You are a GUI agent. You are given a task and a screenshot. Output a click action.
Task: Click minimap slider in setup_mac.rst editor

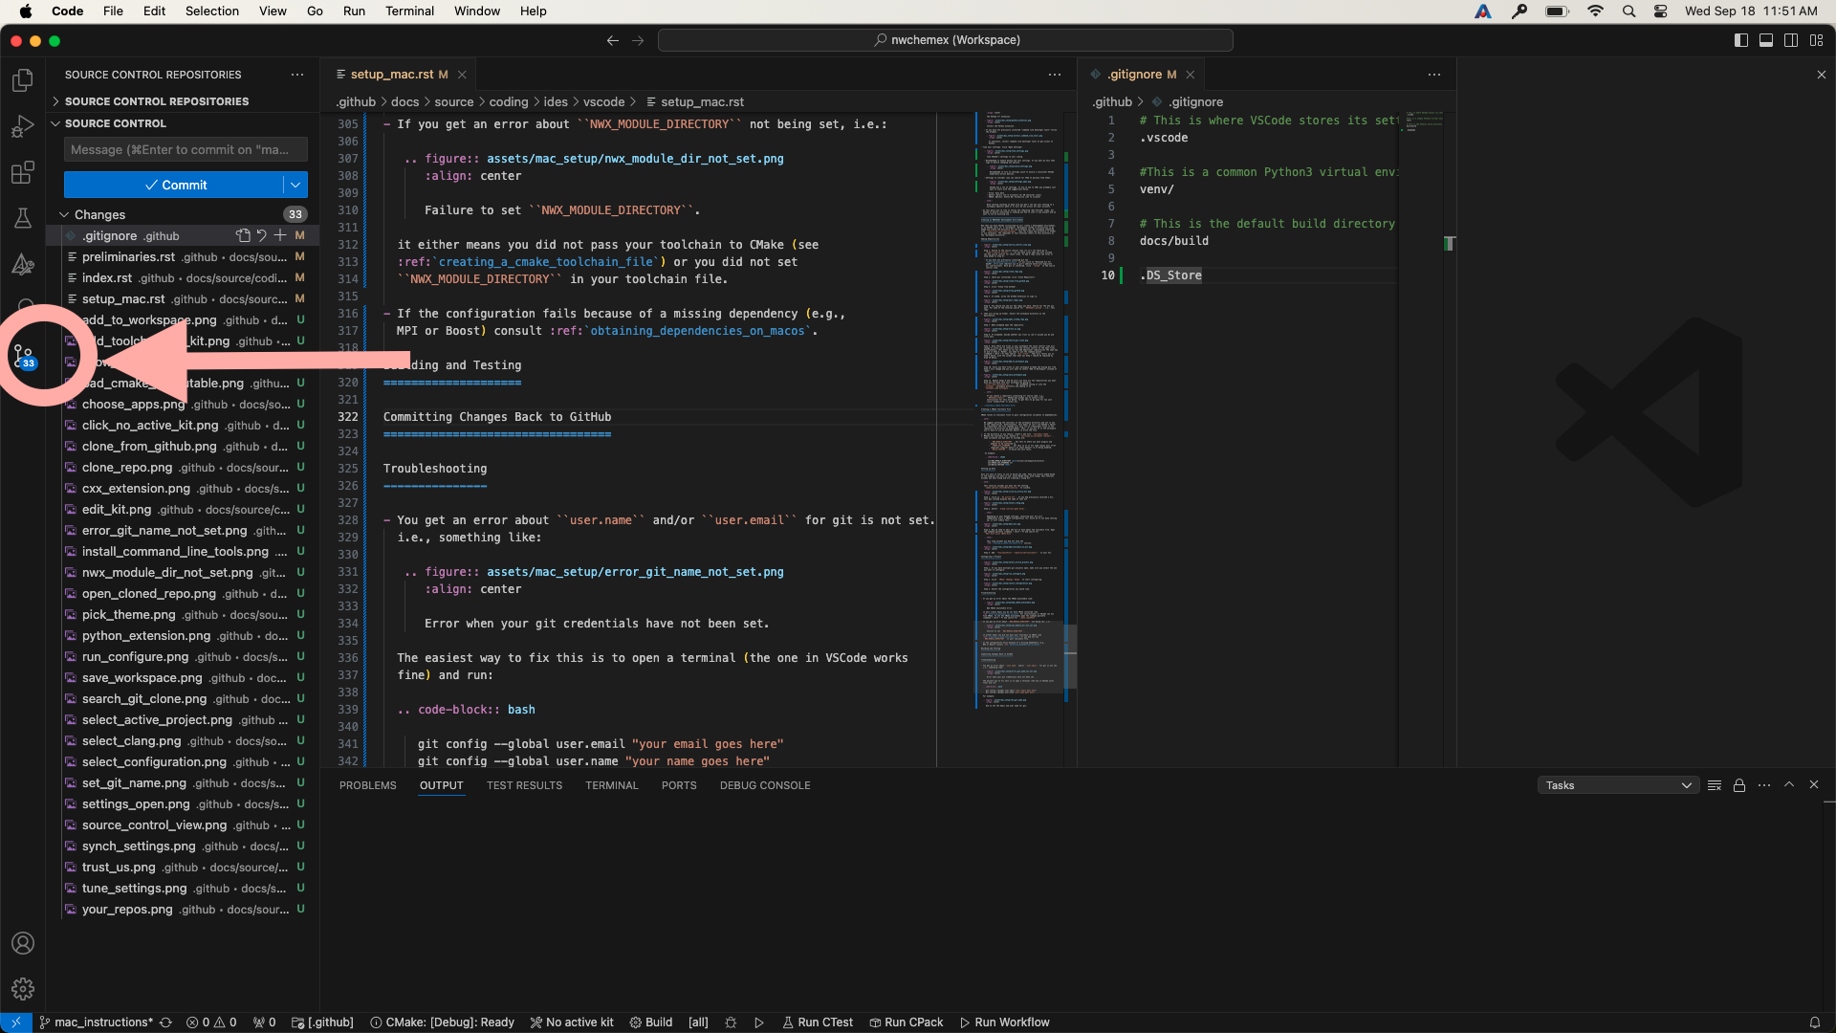click(1019, 656)
